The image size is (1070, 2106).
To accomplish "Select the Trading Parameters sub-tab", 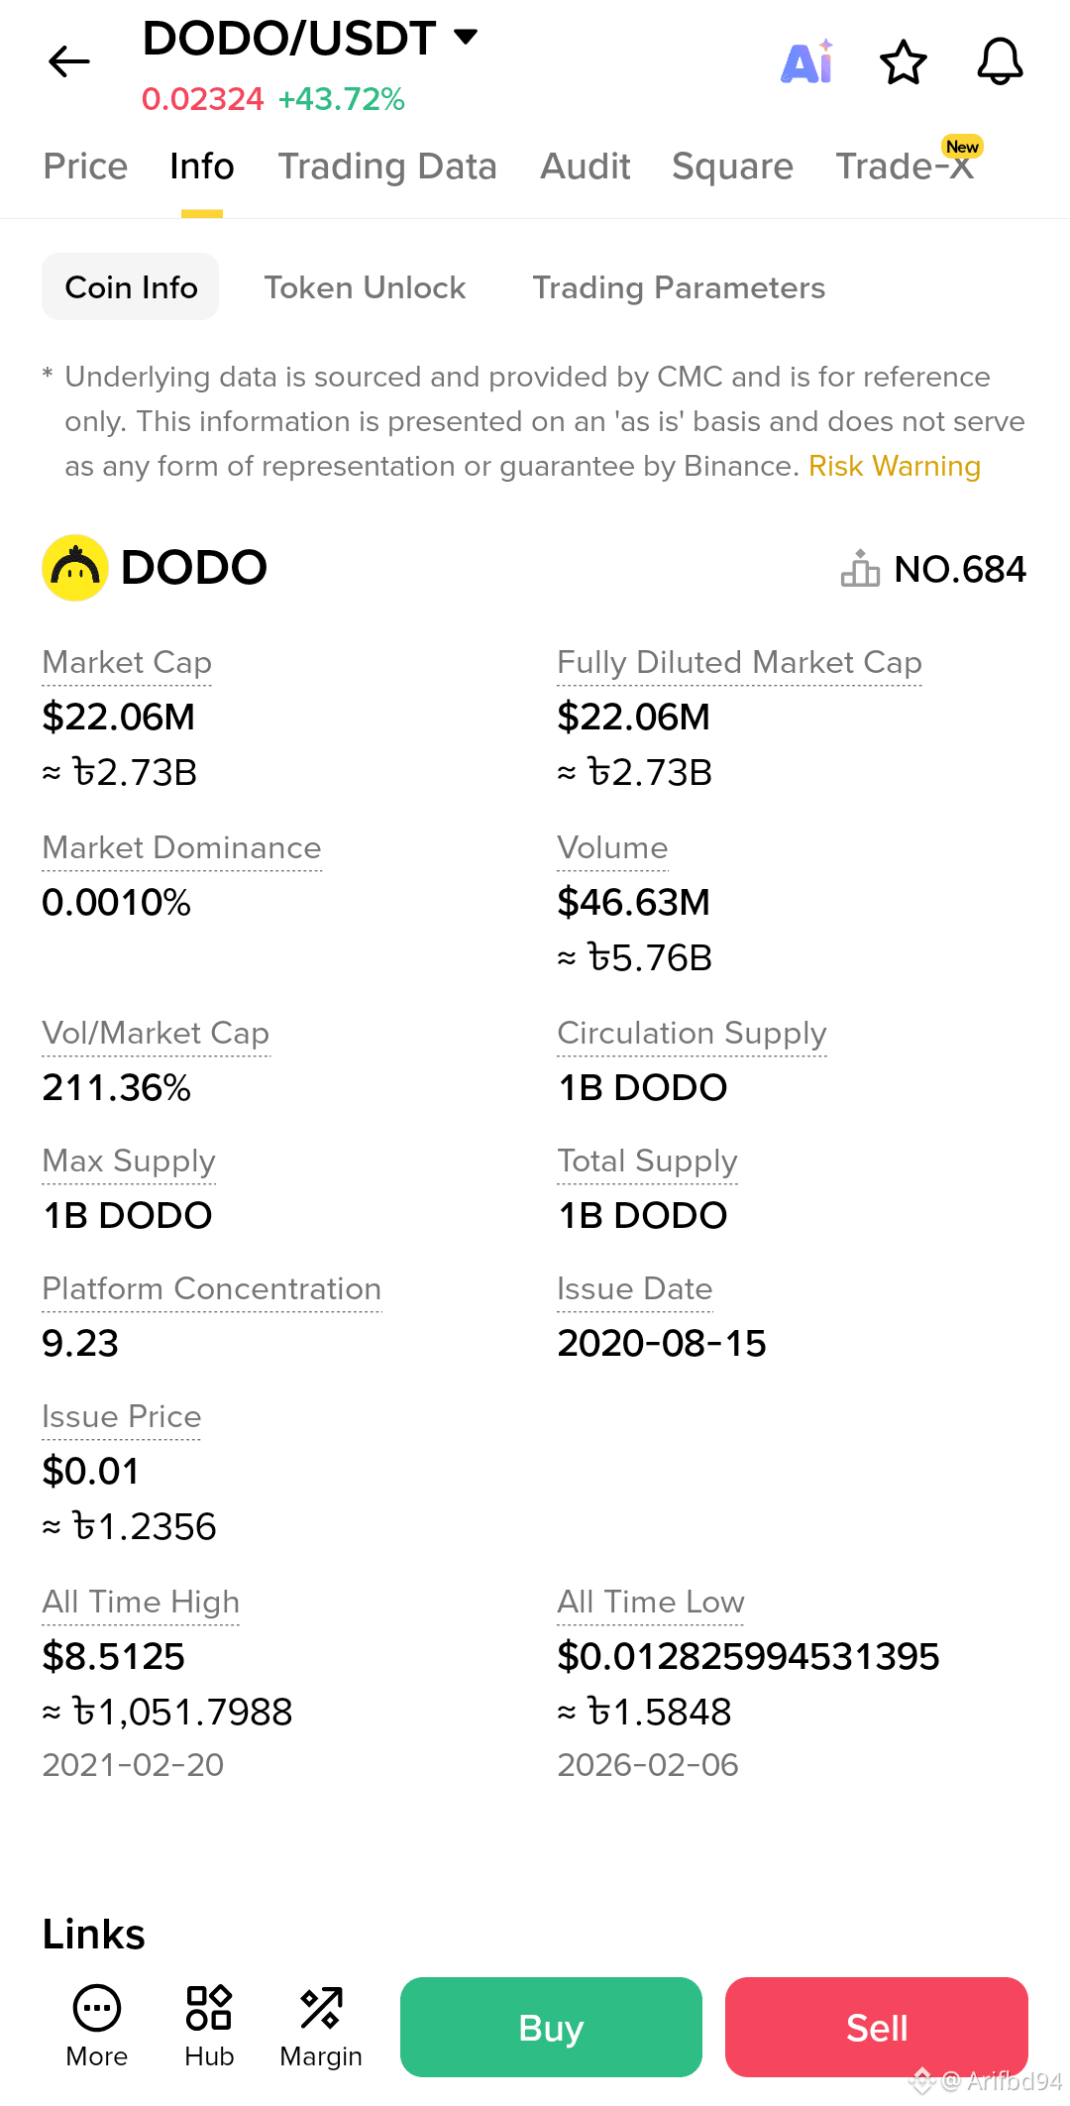I will click(679, 287).
